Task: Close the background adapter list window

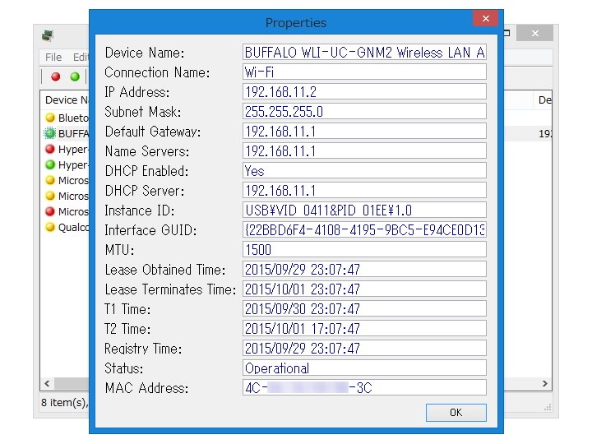Action: [x=535, y=33]
